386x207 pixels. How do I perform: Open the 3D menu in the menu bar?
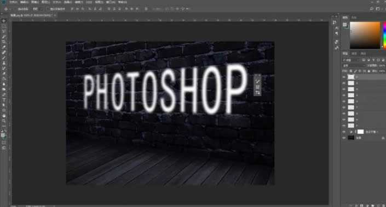[89, 2]
